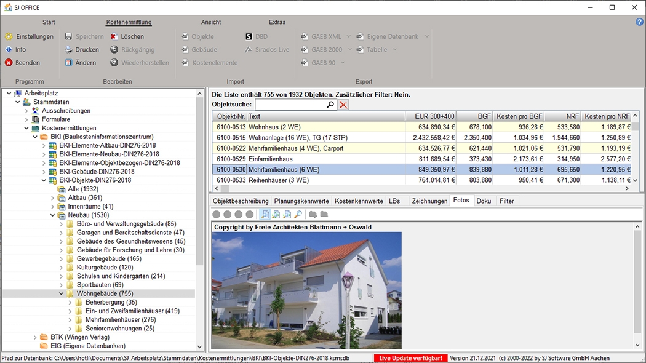Open the Ansicht ribbon tab
646x363 pixels.
211,22
